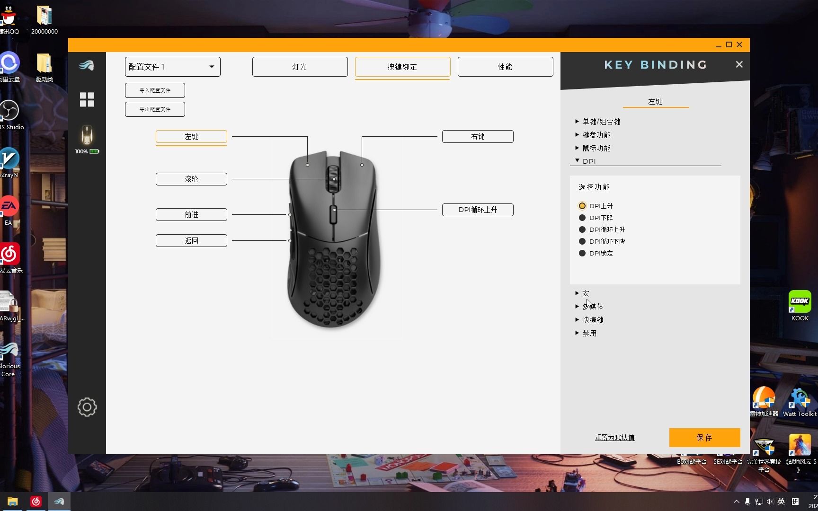
Task: Click the battery level indicator
Action: coord(87,151)
